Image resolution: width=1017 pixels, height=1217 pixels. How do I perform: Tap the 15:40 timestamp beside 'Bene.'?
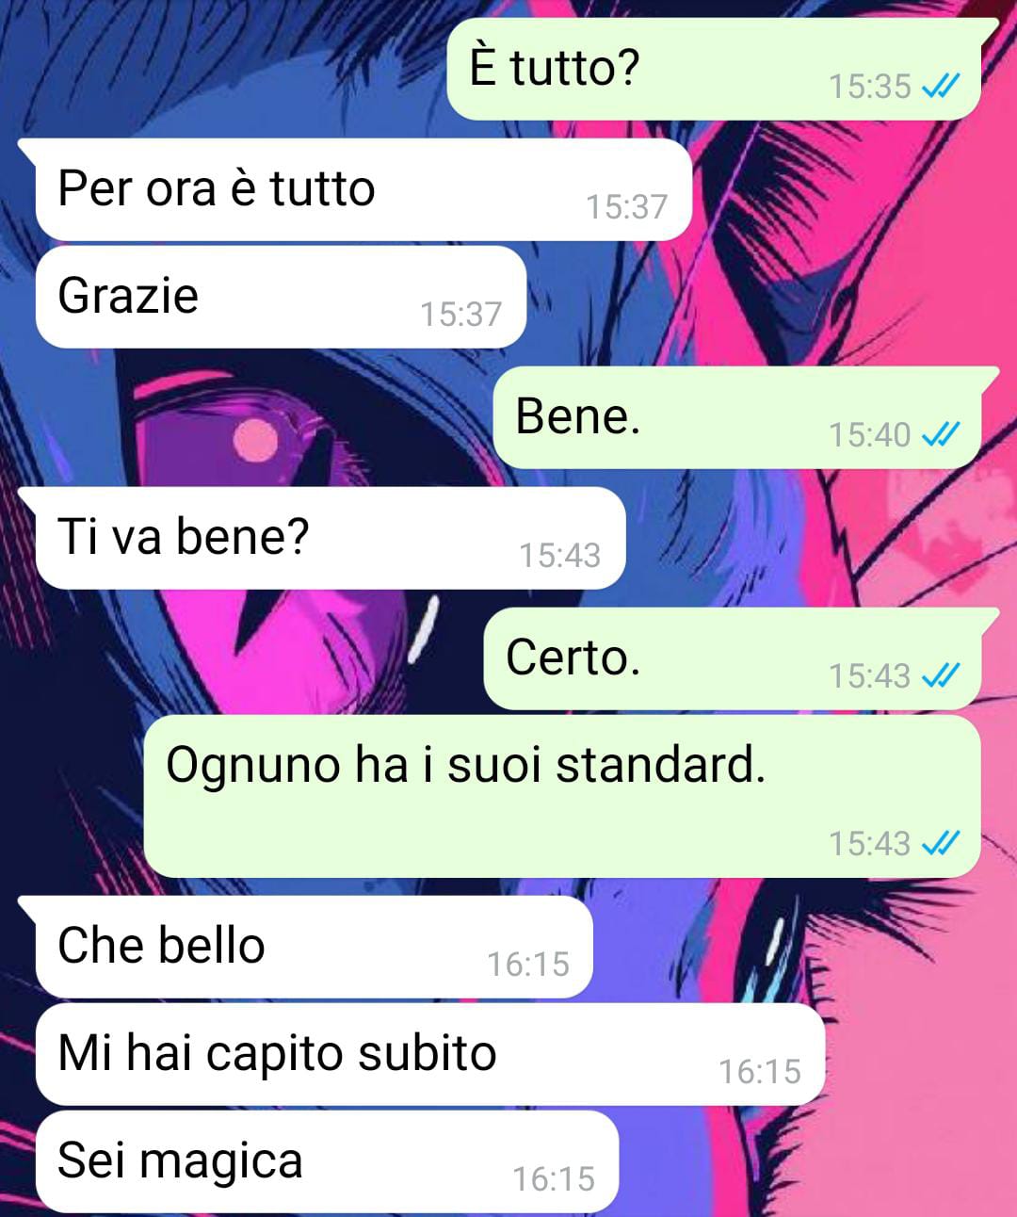pos(870,435)
